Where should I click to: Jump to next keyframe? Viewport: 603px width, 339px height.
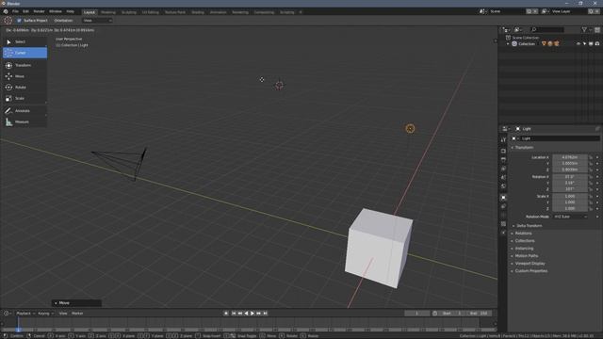click(259, 314)
